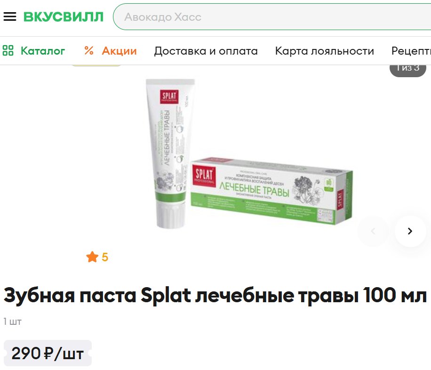Viewport: 431px width, 370px height.
Task: Open the Каталог menu item
Action: tap(34, 51)
